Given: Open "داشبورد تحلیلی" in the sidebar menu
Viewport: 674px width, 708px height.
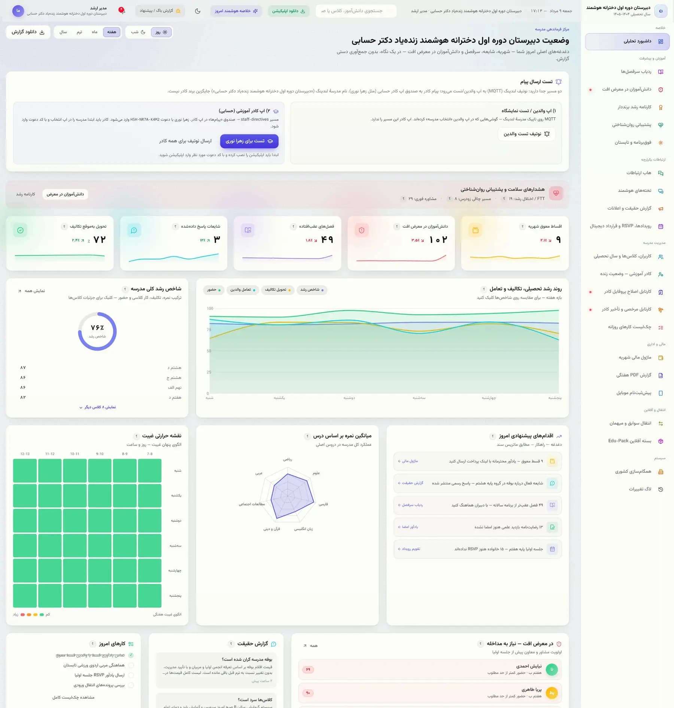Looking at the screenshot, I should coord(627,41).
